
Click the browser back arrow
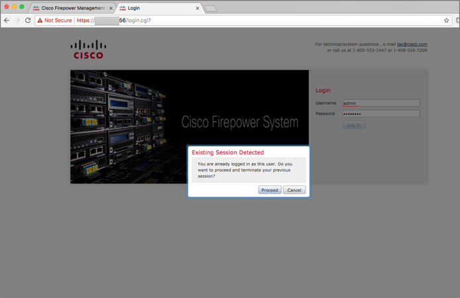tap(7, 21)
